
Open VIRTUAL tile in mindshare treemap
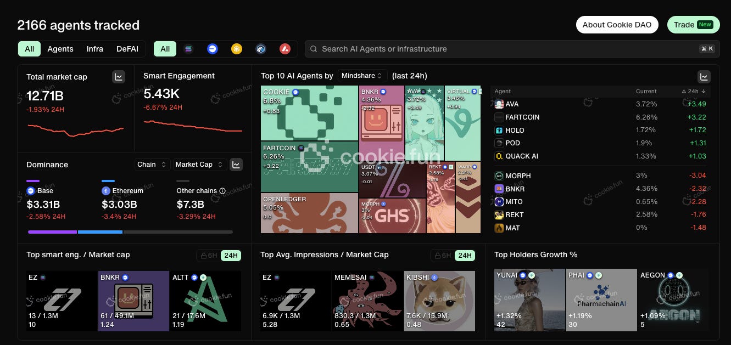(x=462, y=123)
